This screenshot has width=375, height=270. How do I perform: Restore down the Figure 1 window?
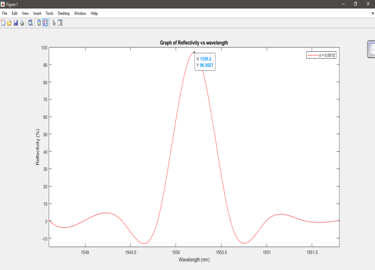[x=355, y=4]
